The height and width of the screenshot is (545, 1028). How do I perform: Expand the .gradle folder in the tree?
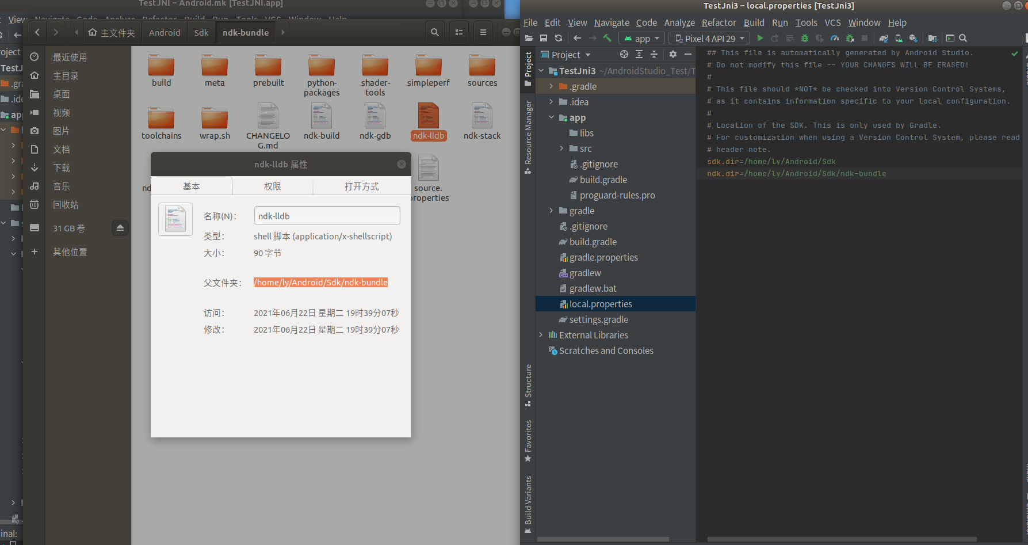pos(551,86)
